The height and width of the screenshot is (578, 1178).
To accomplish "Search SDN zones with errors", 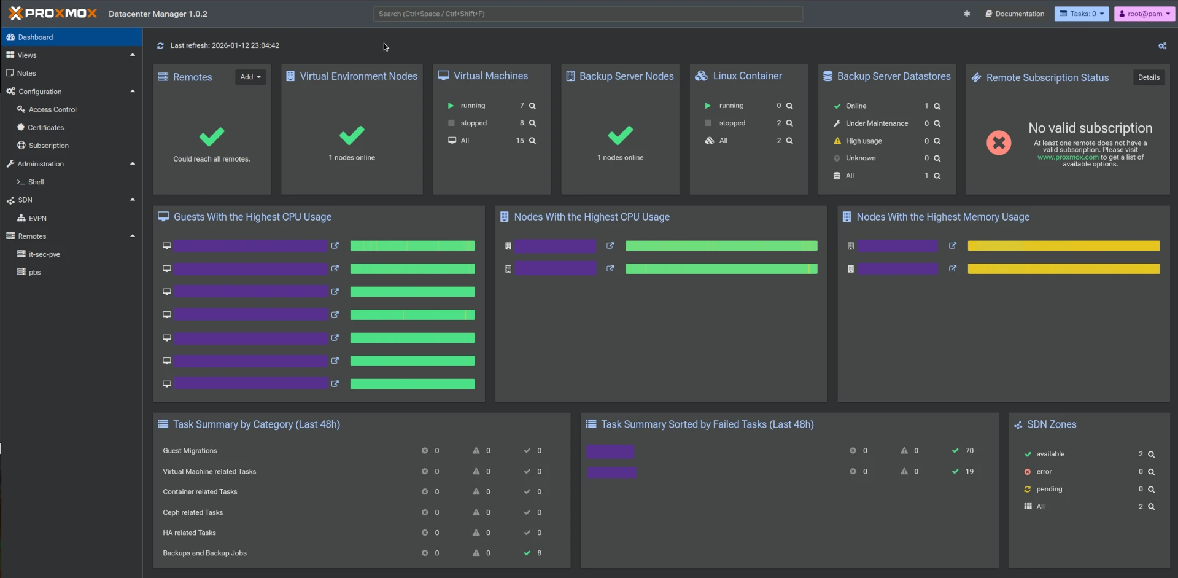I will point(1152,471).
